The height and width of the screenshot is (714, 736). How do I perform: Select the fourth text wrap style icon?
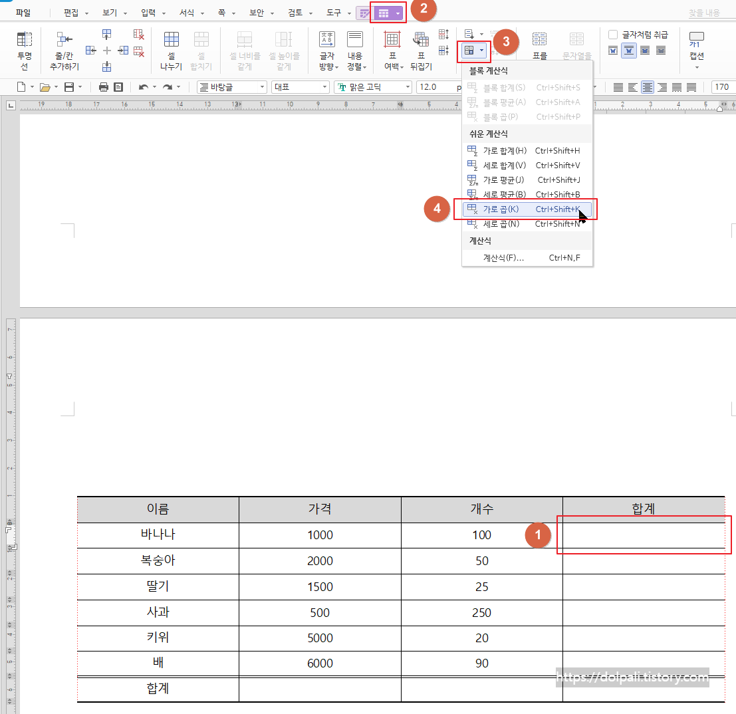pyautogui.click(x=660, y=51)
